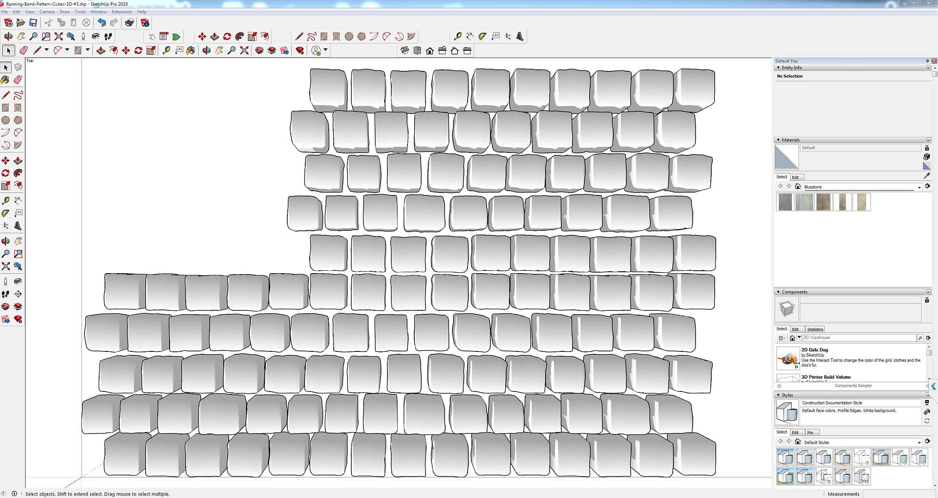
Task: Select the Paint Bucket tool in left toolbar
Action: coord(5,80)
